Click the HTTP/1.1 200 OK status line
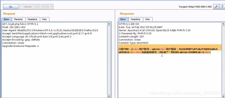The height and width of the screenshot is (98, 225). pos(129,24)
